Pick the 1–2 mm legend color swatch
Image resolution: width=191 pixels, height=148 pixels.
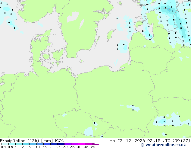(x=19, y=144)
